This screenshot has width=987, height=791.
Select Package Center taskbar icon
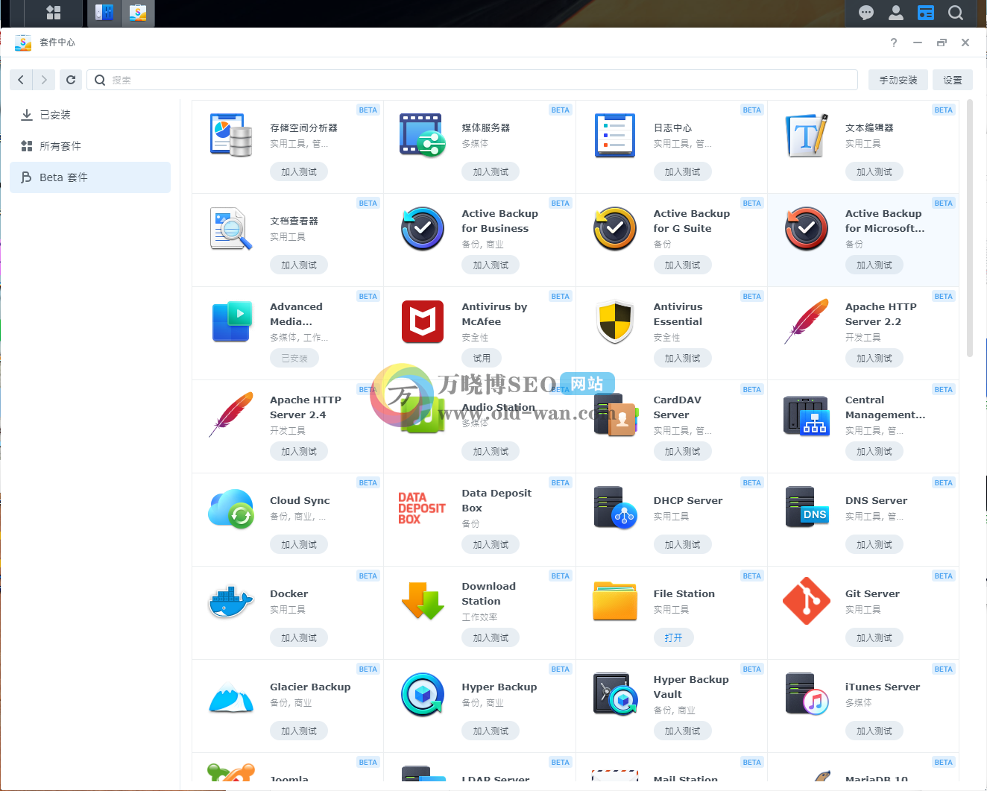tap(138, 13)
